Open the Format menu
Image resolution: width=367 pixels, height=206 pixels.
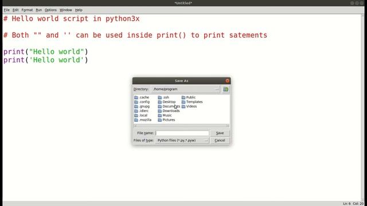[27, 10]
